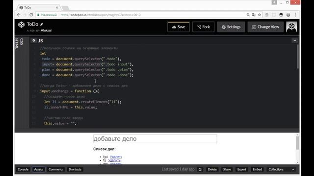The width and height of the screenshot is (314, 176).
Task: Open the collapsed HTML editor panel
Action: click(x=17, y=44)
